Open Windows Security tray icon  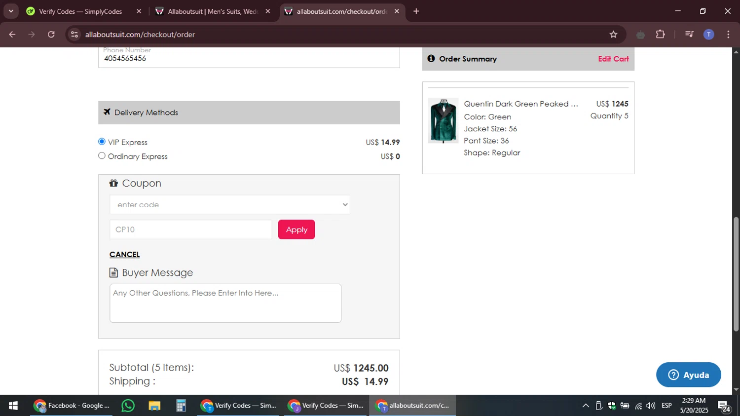(612, 406)
